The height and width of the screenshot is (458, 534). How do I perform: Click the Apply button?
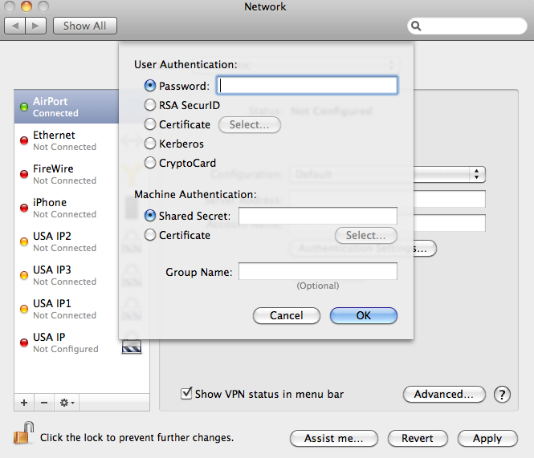point(487,438)
